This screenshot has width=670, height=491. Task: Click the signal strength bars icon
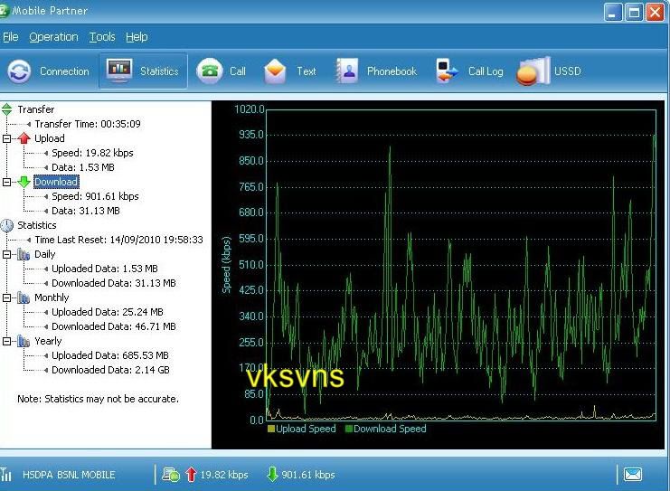(x=6, y=475)
